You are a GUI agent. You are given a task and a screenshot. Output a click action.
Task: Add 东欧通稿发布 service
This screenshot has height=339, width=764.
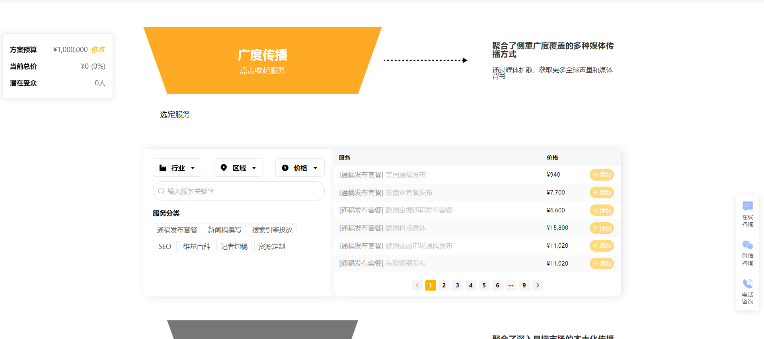pos(602,263)
